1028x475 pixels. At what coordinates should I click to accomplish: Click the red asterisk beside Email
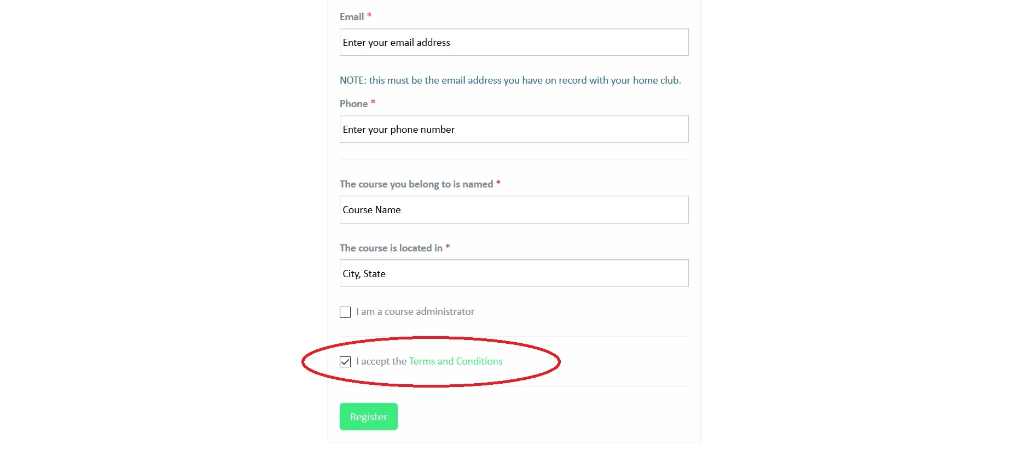pyautogui.click(x=369, y=15)
